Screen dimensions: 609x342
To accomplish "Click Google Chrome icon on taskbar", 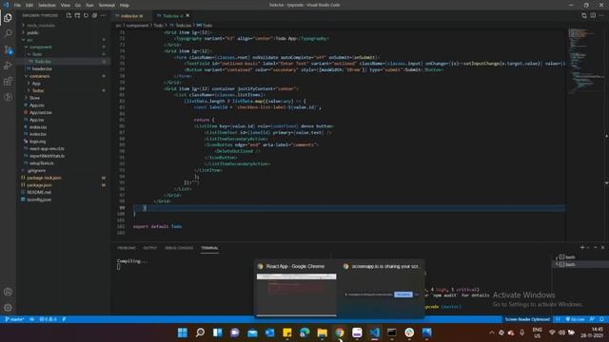I will coord(340,332).
